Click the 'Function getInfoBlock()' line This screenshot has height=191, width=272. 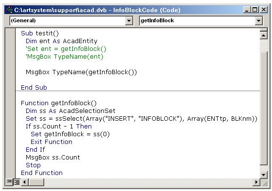[59, 103]
